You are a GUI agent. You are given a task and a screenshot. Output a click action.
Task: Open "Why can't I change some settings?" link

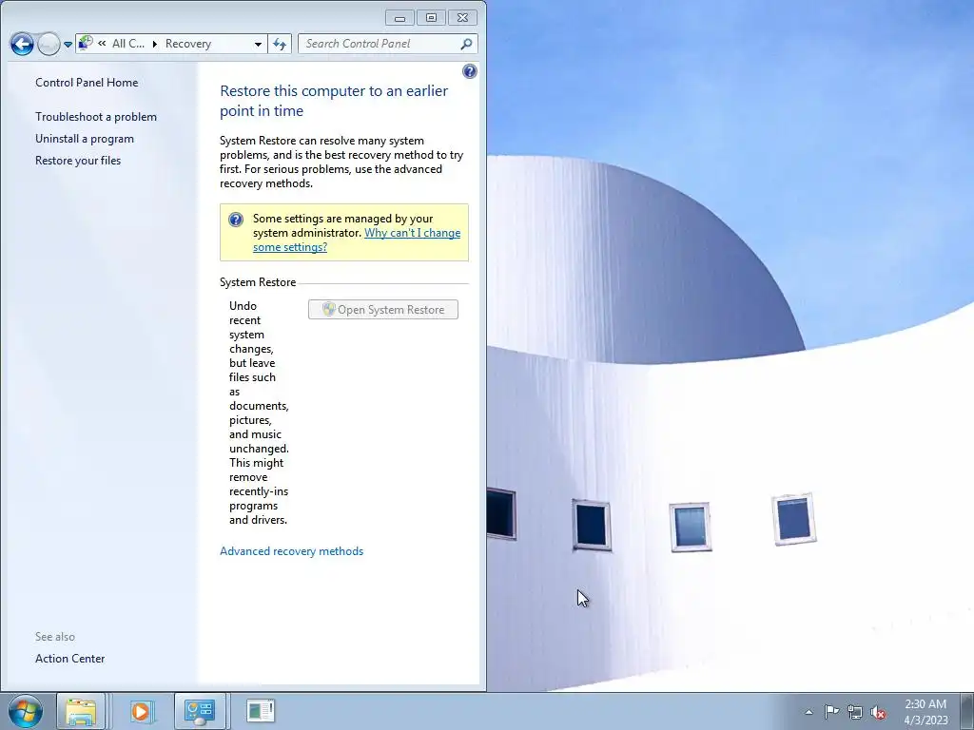[357, 240]
